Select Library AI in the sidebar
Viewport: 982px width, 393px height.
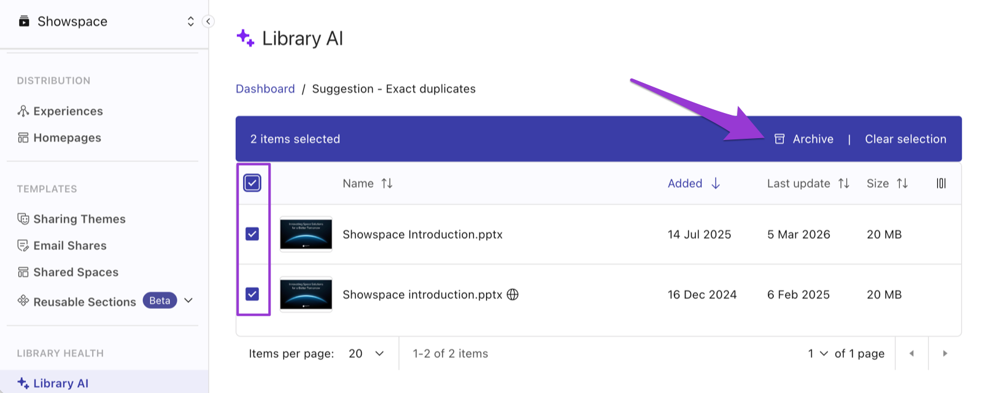(104, 383)
